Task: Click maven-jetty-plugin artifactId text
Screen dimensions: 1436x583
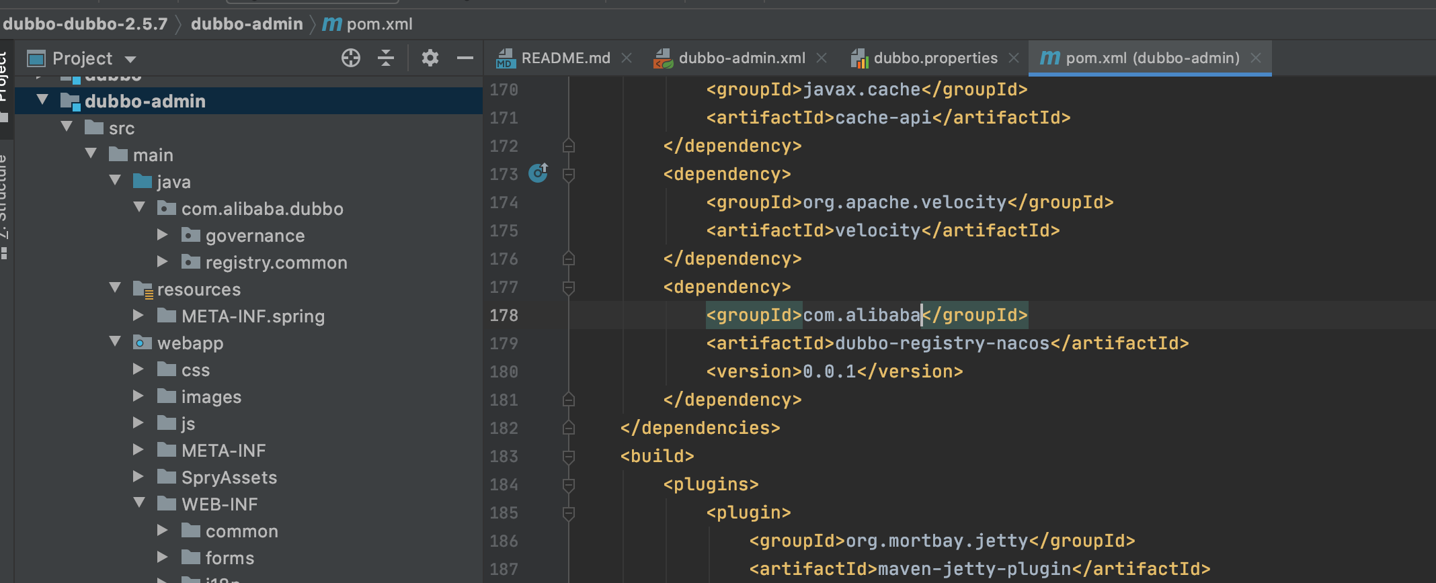Action: point(974,569)
